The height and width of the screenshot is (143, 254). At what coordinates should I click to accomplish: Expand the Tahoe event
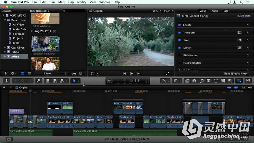click(5, 52)
